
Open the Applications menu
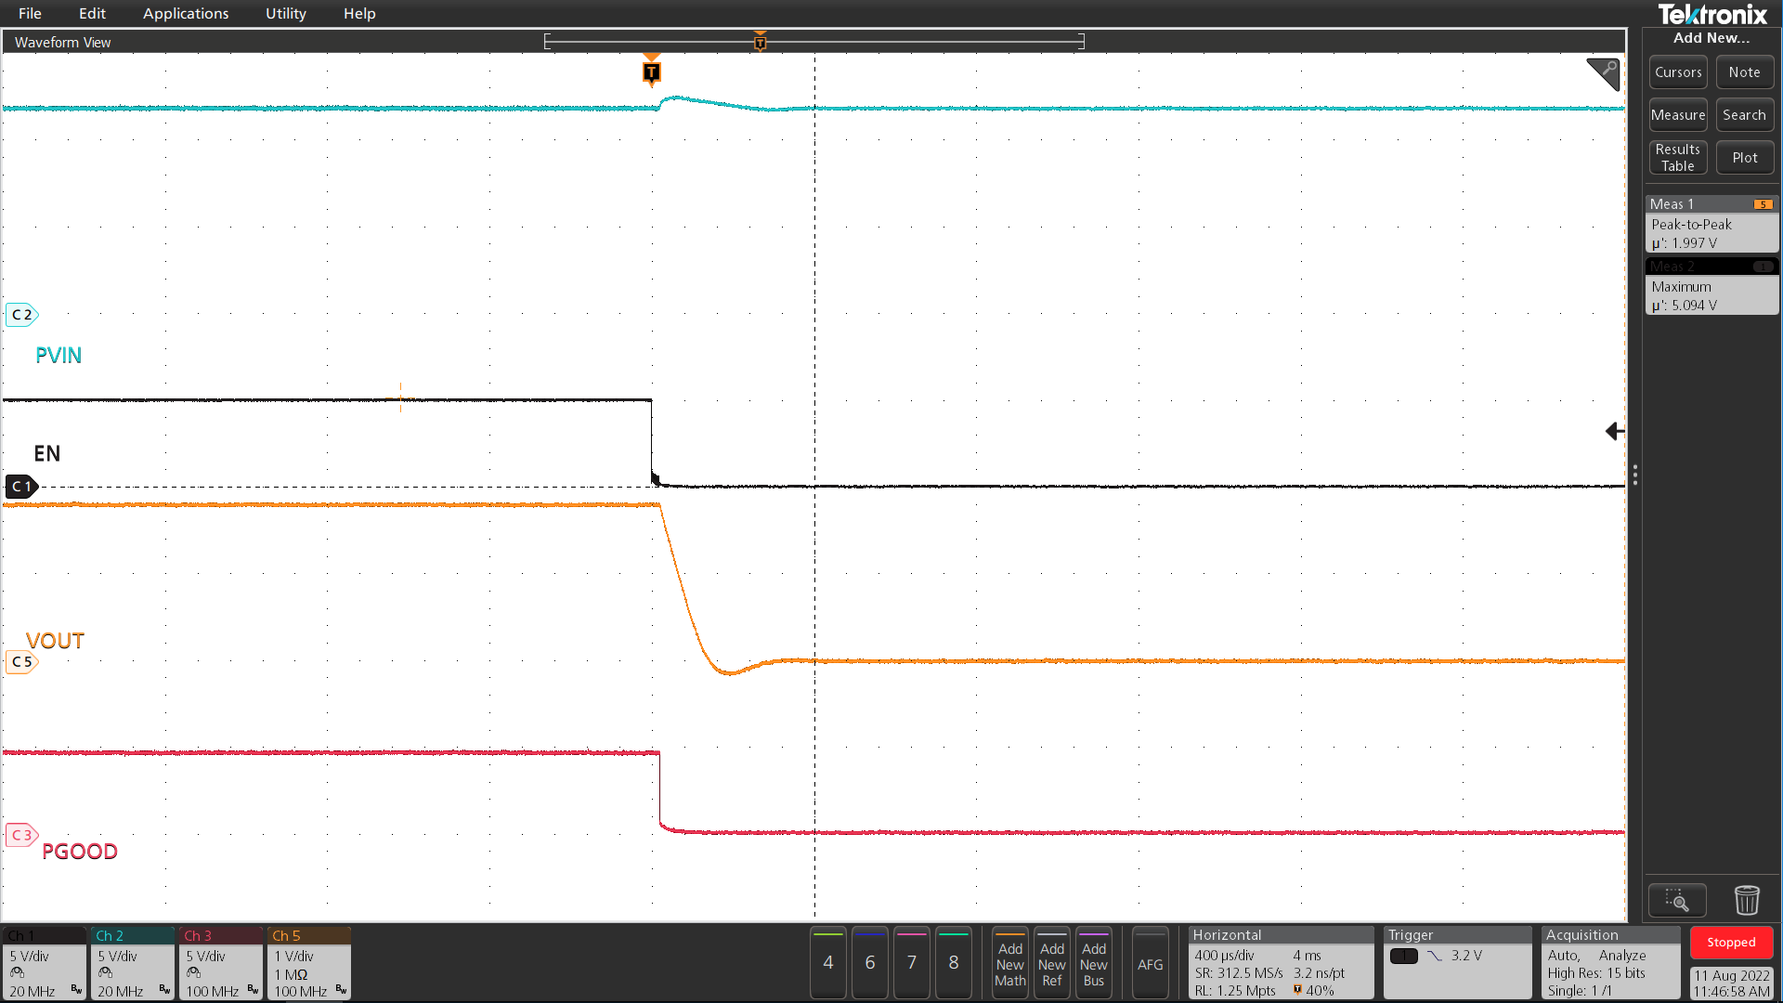point(186,13)
